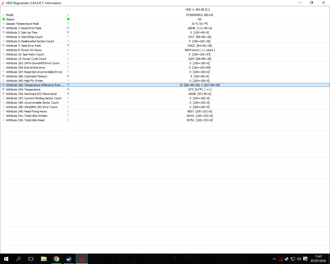Click value 45791 [100<253>0]
The height and width of the screenshot is (264, 330).
(x=200, y=120)
